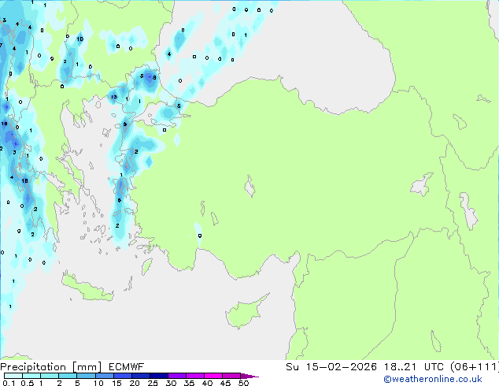The image size is (499, 386).
Task: Click the 0.1–0.5 mm palest legend swatch
Action: pyautogui.click(x=13, y=376)
